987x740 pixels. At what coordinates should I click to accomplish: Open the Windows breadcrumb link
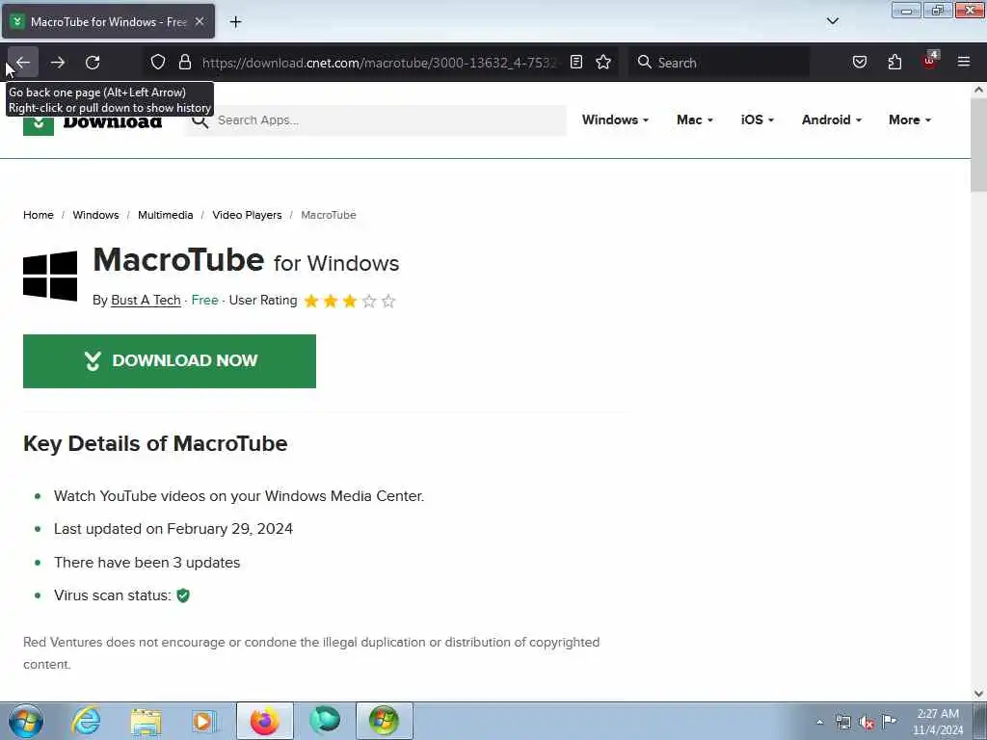click(x=95, y=215)
